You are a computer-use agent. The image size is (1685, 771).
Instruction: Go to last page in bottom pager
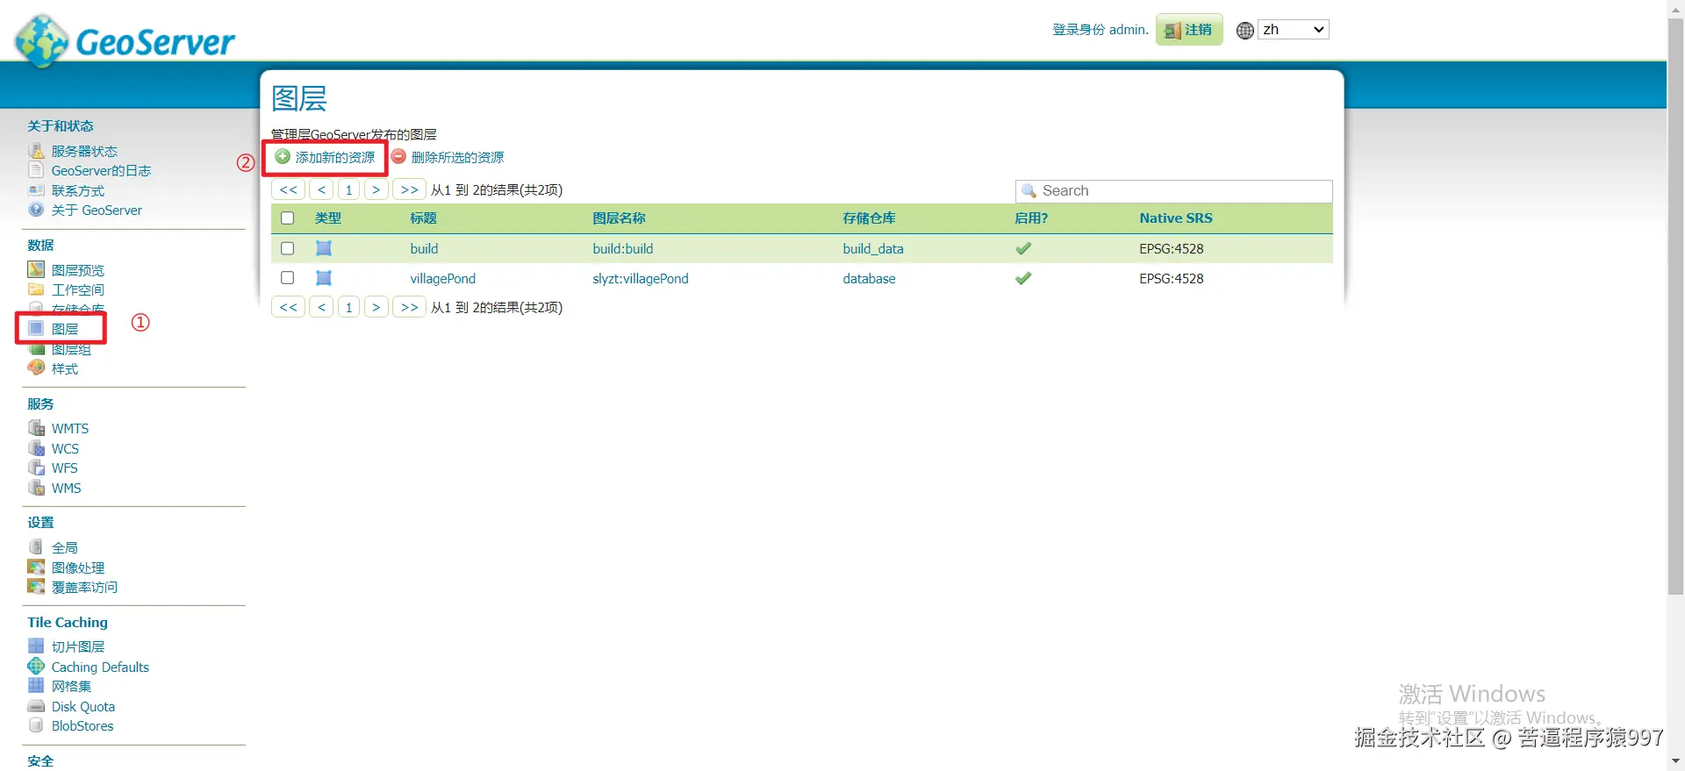[409, 307]
